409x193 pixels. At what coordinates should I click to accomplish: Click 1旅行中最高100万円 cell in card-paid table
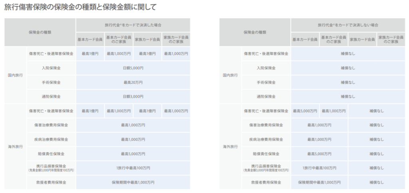point(133,168)
